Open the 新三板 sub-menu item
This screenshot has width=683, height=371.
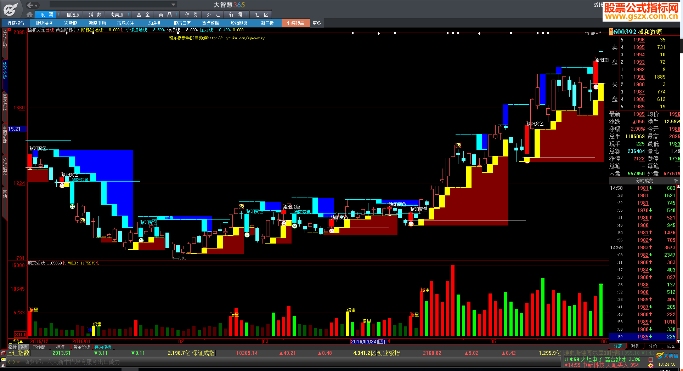click(267, 23)
